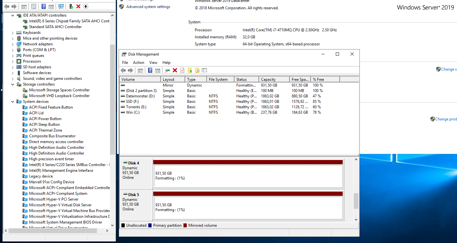Click scroll-down arrow of Device Manager tree scrollbar

tap(112, 225)
